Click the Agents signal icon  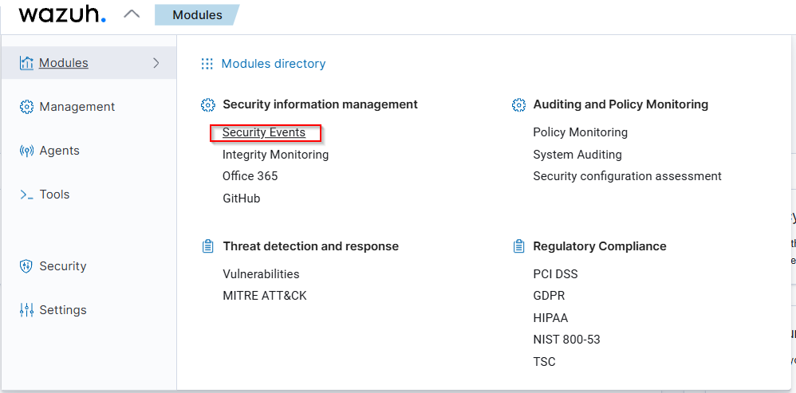(26, 151)
